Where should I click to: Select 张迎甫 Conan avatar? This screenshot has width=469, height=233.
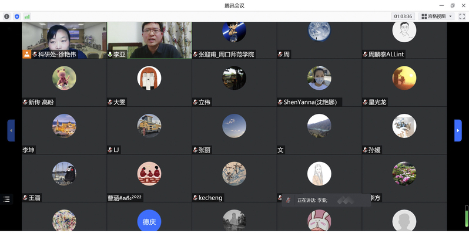[234, 32]
